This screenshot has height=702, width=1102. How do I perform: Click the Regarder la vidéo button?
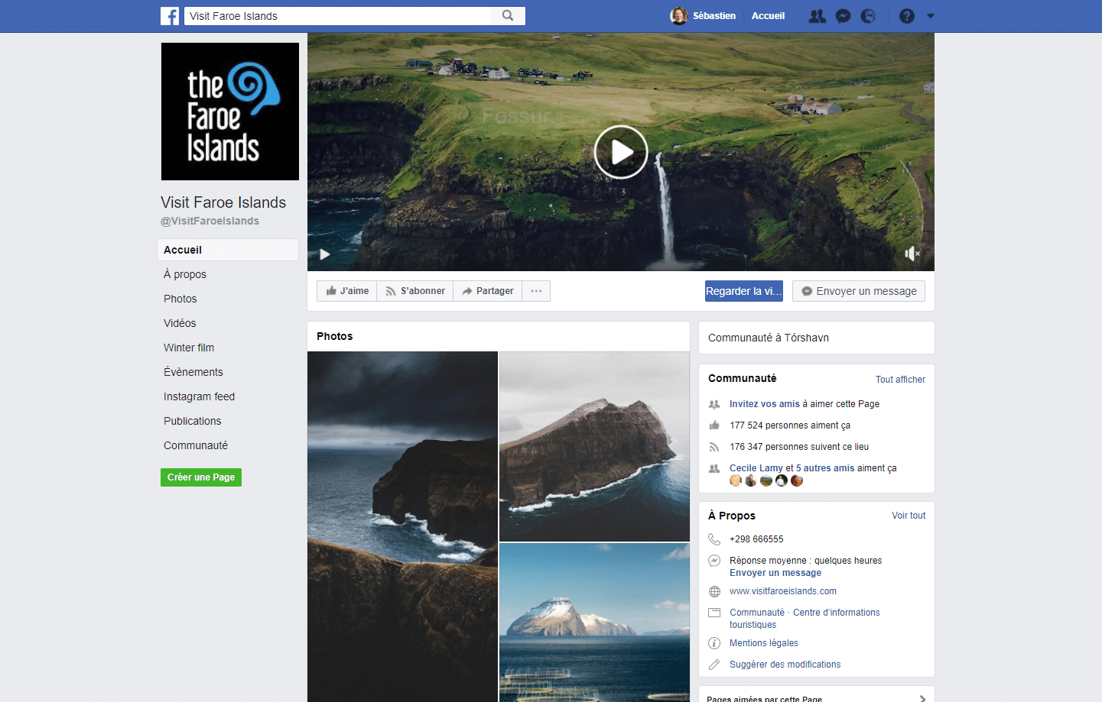744,291
